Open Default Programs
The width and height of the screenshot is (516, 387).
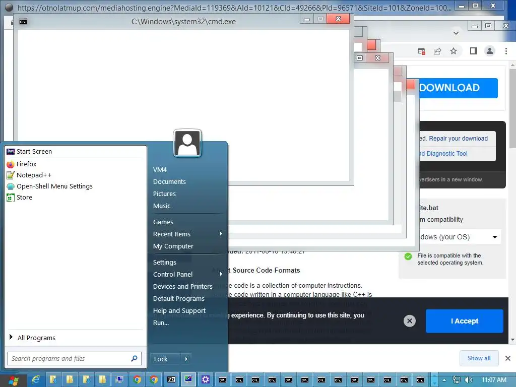(x=179, y=298)
